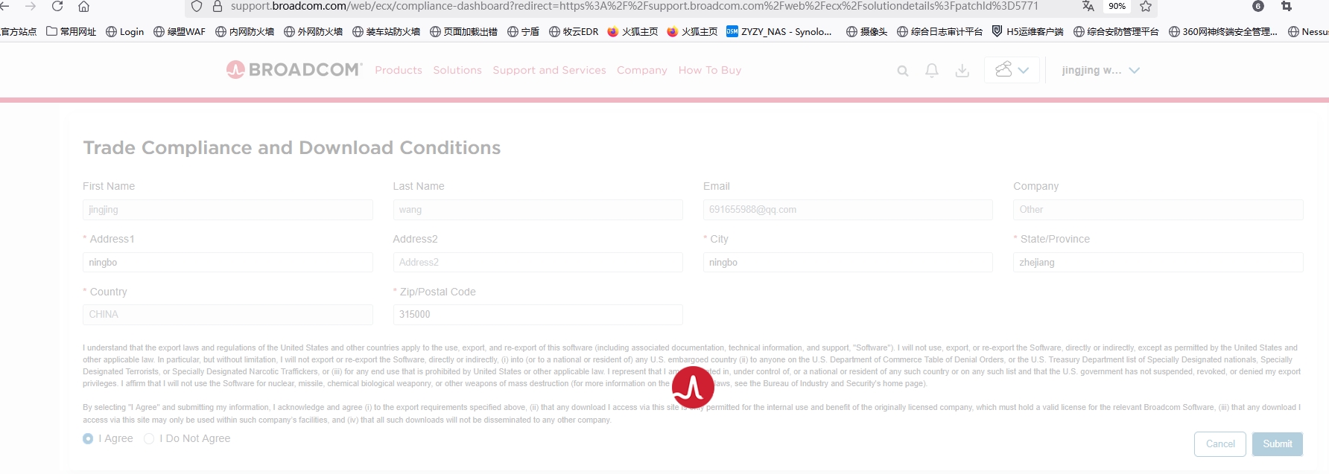Image resolution: width=1329 pixels, height=474 pixels.
Task: Click the downloads tray icon in Broadcom header
Action: (x=962, y=71)
